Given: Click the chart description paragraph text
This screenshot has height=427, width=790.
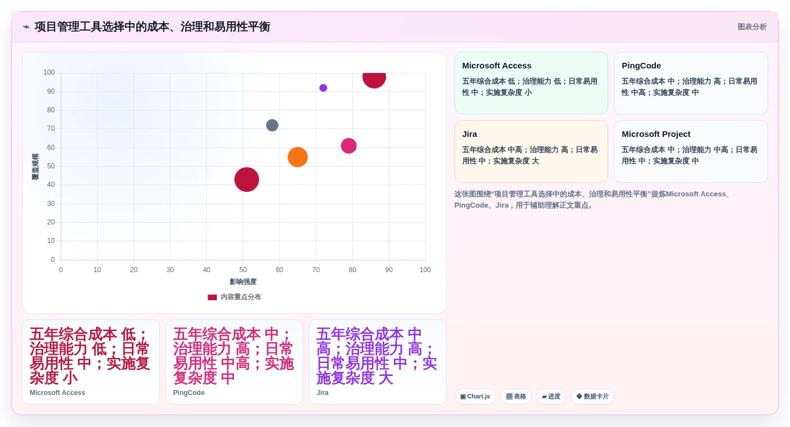Looking at the screenshot, I should (x=594, y=200).
